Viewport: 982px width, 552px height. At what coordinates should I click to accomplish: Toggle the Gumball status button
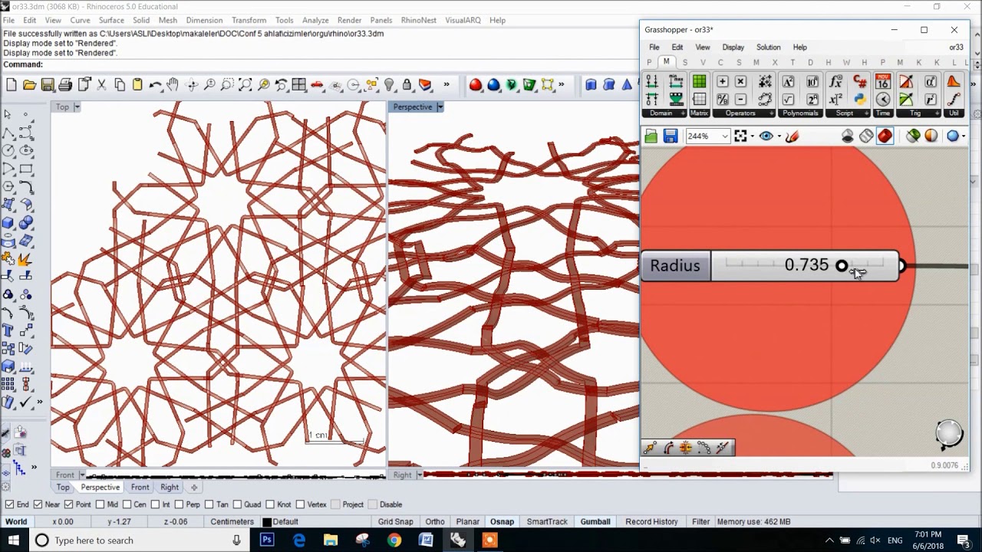tap(595, 522)
